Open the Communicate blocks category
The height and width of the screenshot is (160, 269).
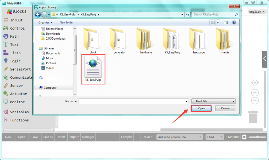tap(18, 77)
